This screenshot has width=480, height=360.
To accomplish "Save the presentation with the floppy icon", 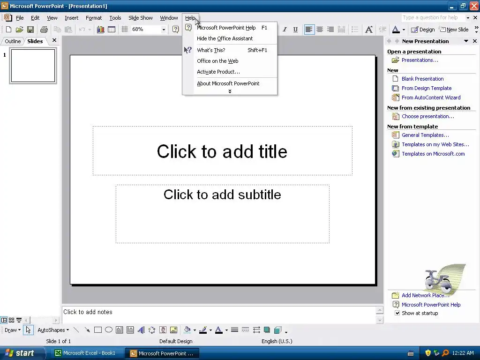I will pyautogui.click(x=30, y=30).
